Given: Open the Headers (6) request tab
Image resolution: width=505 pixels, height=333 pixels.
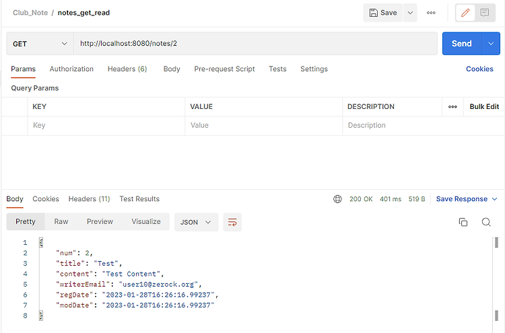Looking at the screenshot, I should tap(127, 69).
